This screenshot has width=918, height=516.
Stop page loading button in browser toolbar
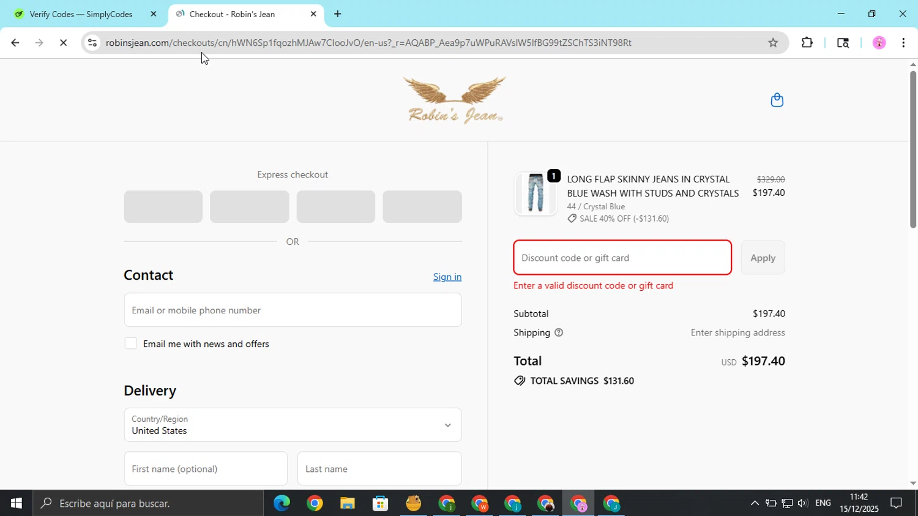tap(63, 43)
